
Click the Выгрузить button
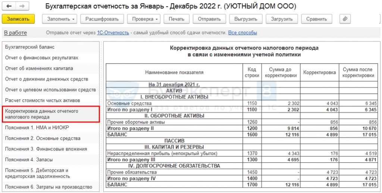[246, 19]
